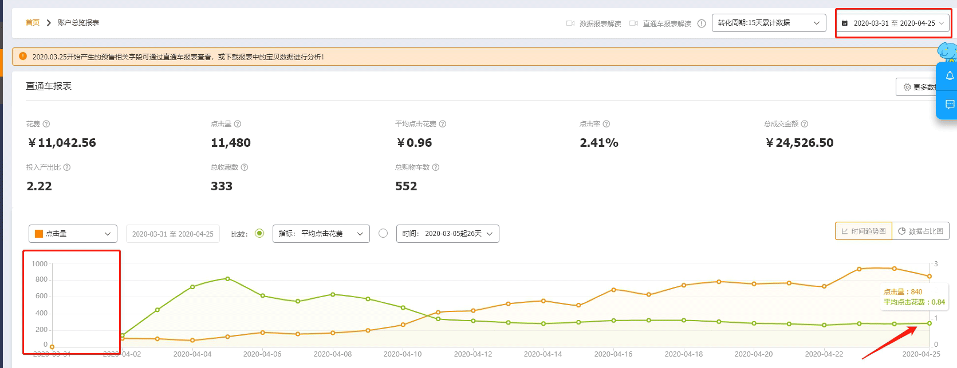
Task: Switch to 时间趋势图 view
Action: (863, 231)
